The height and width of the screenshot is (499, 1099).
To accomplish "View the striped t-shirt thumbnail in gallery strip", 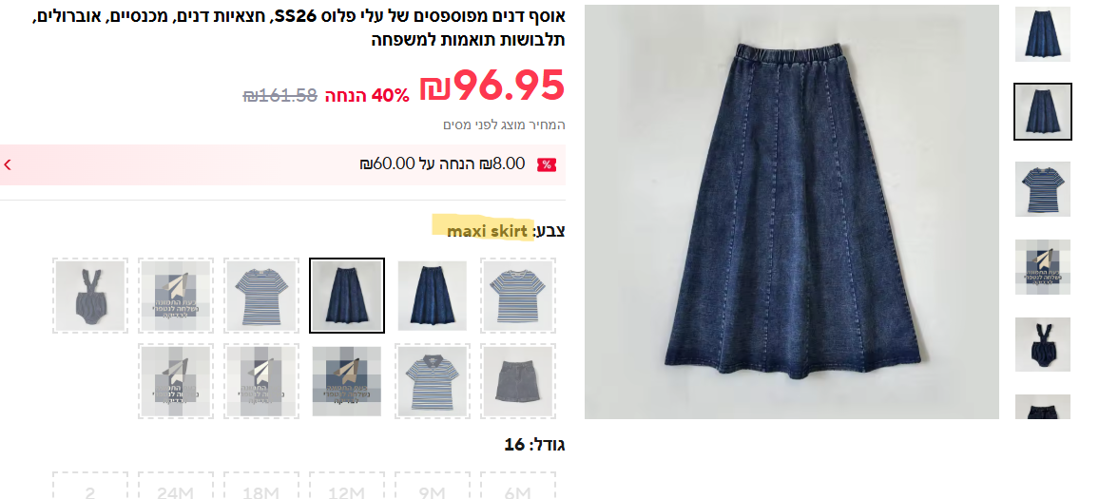I will pyautogui.click(x=1043, y=189).
